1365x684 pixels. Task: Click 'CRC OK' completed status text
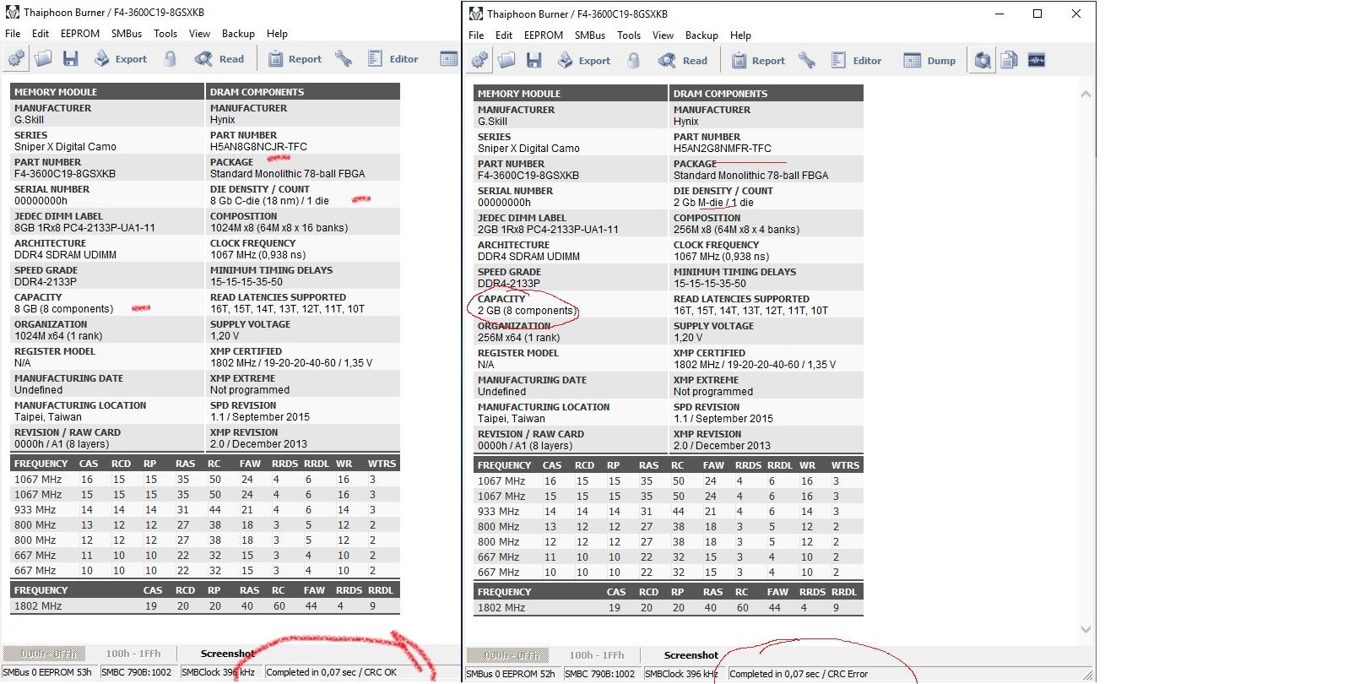[x=331, y=673]
